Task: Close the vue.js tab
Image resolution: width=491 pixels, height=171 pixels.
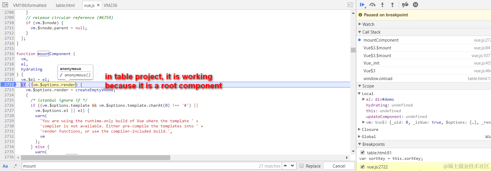Action: click(x=98, y=5)
